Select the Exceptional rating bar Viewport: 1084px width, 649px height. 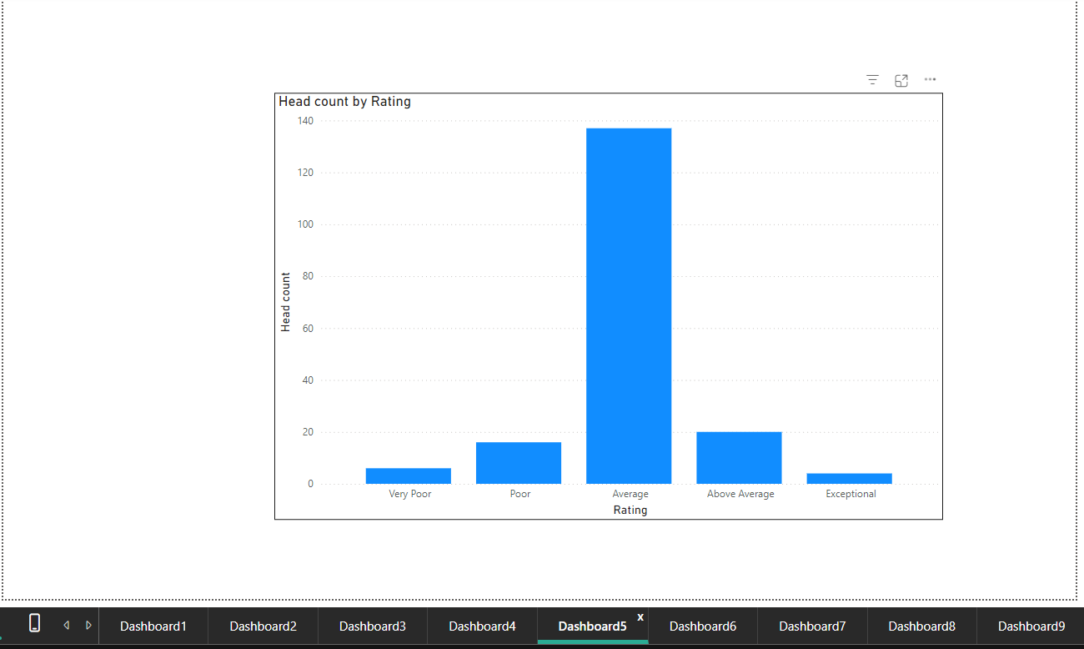[850, 478]
